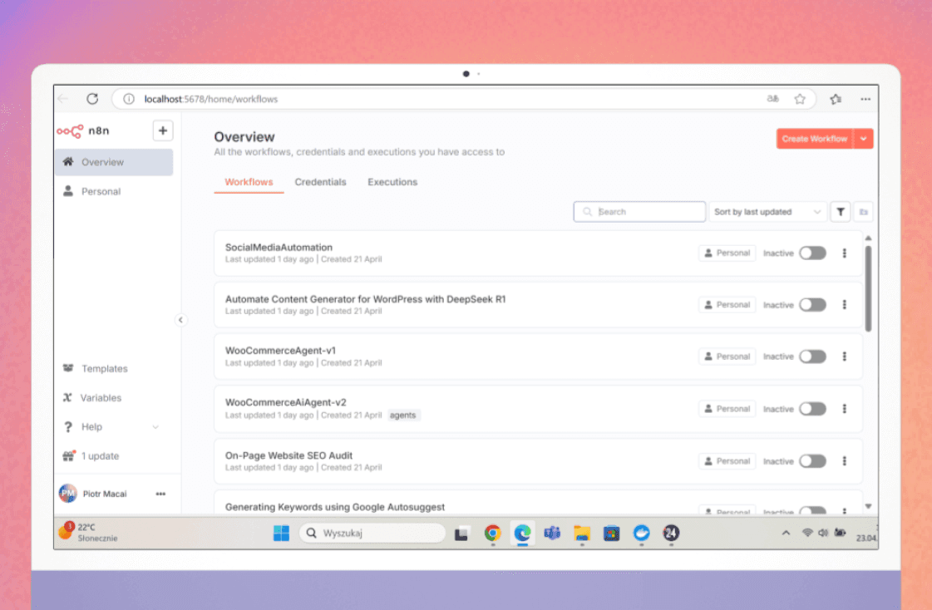This screenshot has width=932, height=610.
Task: Open the Sort by last updated dropdown
Action: click(x=767, y=212)
